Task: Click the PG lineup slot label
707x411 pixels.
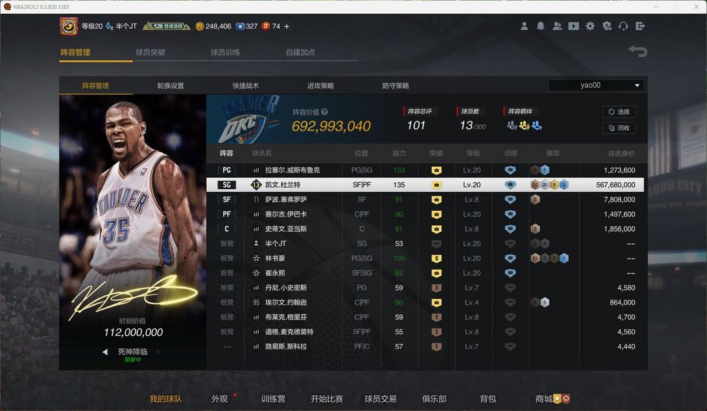Action: coord(227,170)
